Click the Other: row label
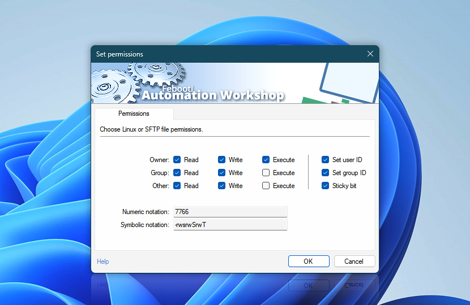470x305 pixels. pos(161,186)
